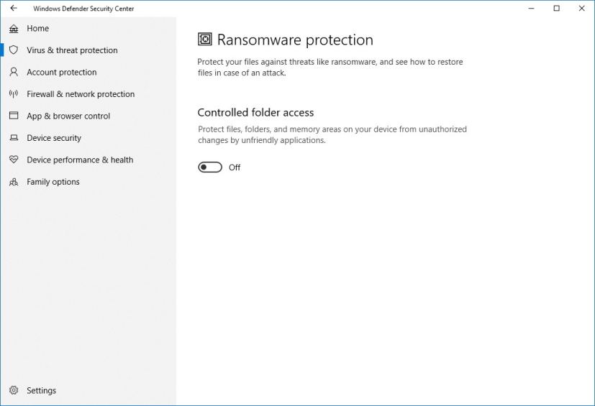
Task: Click the back arrow in title bar
Action: 14,8
